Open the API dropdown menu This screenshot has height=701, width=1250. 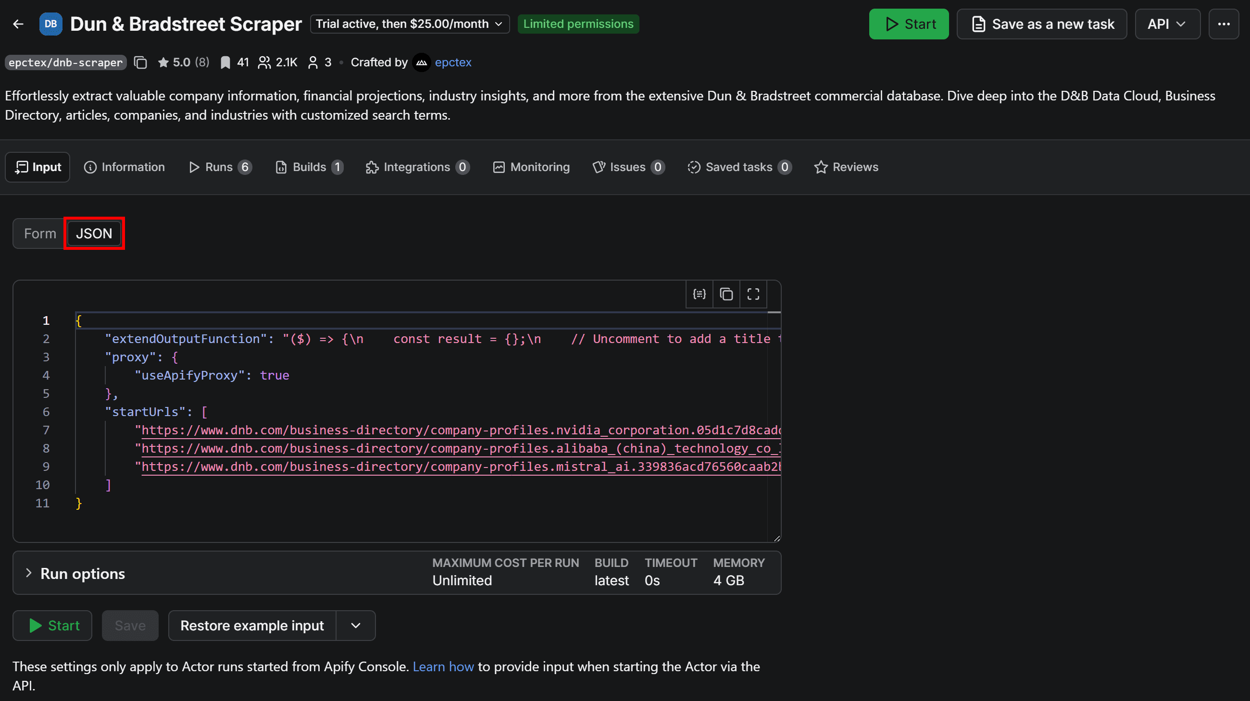[x=1167, y=24]
